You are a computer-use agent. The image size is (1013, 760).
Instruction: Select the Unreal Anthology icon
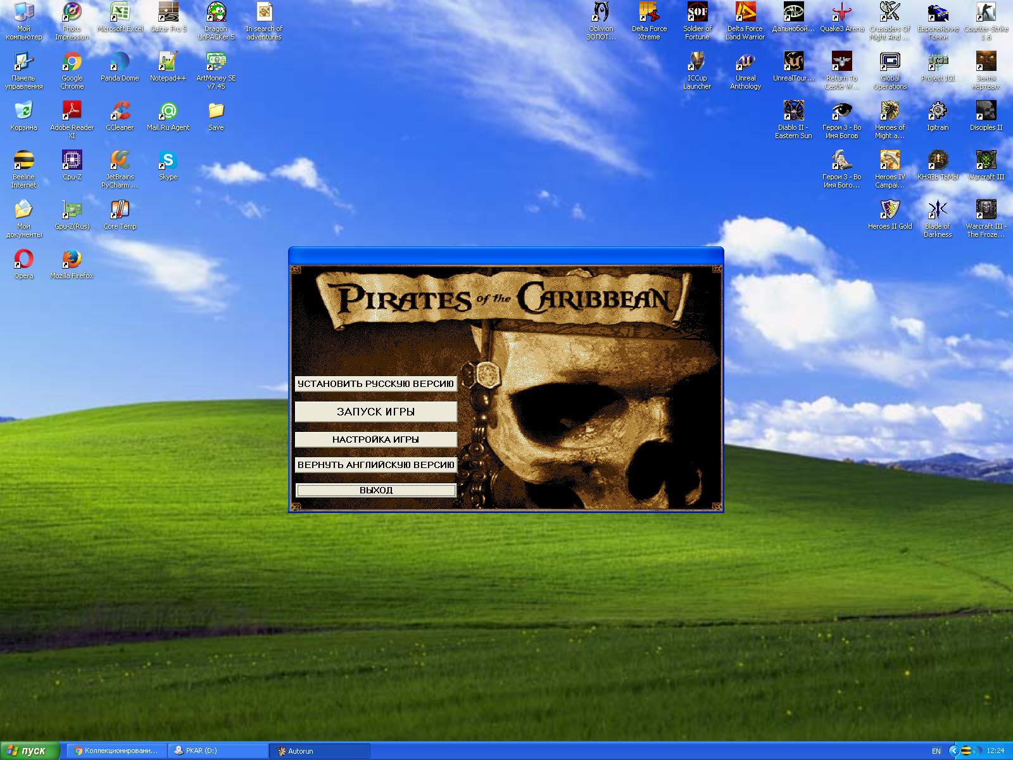click(x=745, y=71)
